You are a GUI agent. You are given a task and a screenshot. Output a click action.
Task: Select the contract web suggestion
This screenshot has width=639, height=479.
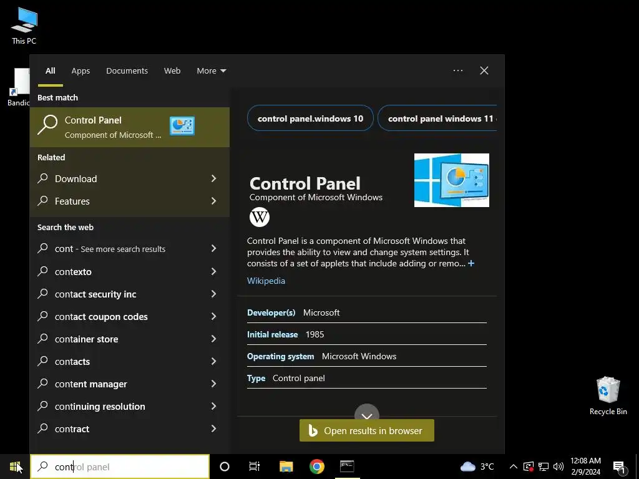(130, 428)
